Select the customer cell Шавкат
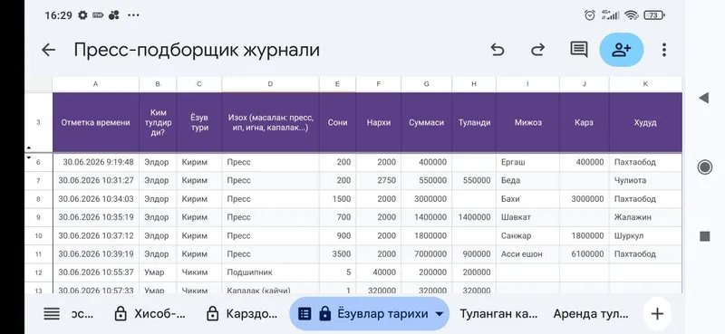The image size is (725, 334). coord(528,217)
